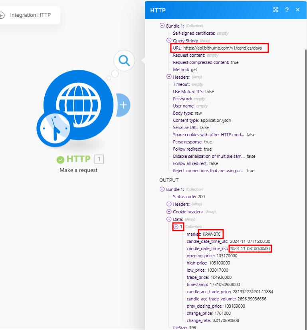Open help with the question mark icon

coord(287,10)
